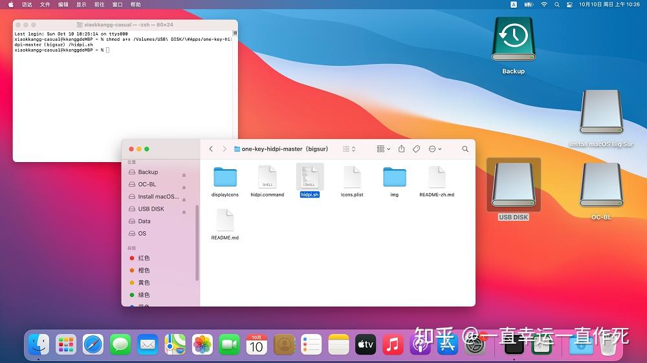Open the 访达 menu
647x363 pixels.
pyautogui.click(x=27, y=5)
